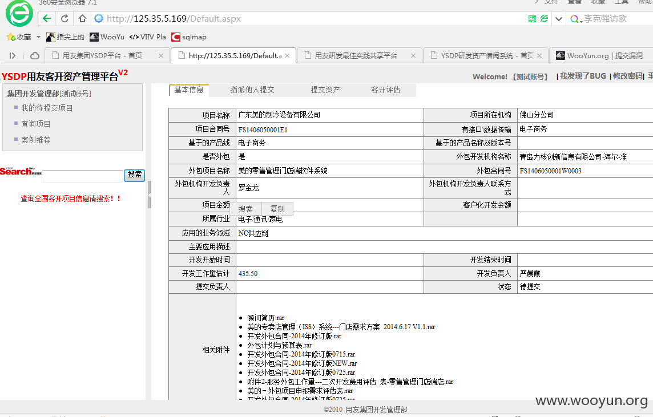The image size is (653, 417).
Task: Select the 客开评估 tab
Action: [386, 90]
